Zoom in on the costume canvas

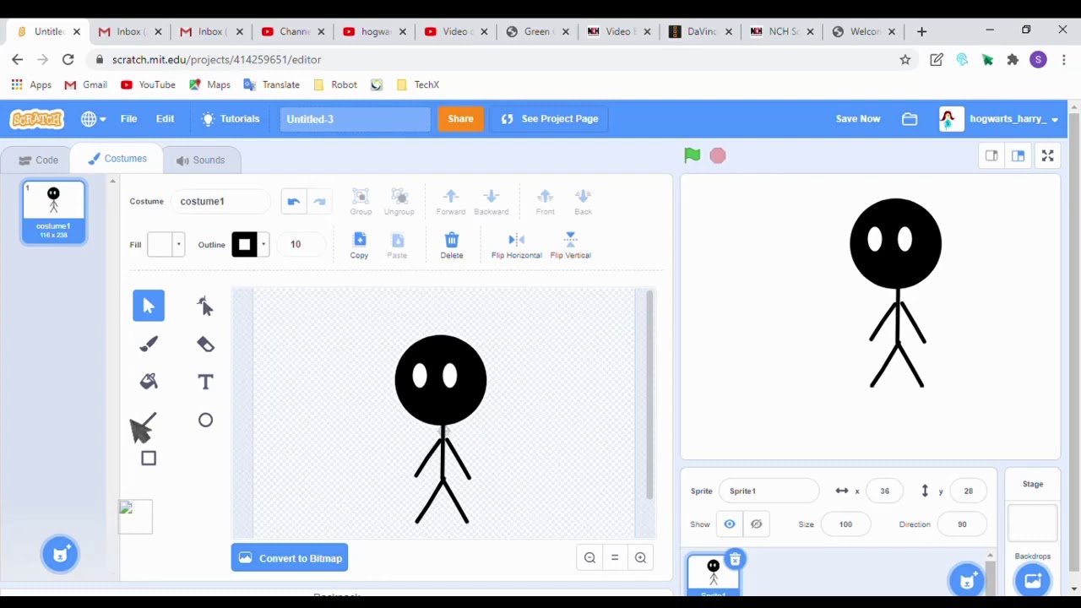tap(640, 557)
